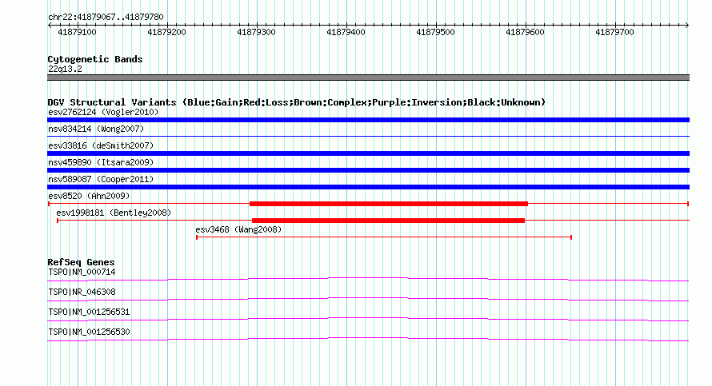Click the gray 22q13.2 cytogenetic band bar

click(x=368, y=78)
